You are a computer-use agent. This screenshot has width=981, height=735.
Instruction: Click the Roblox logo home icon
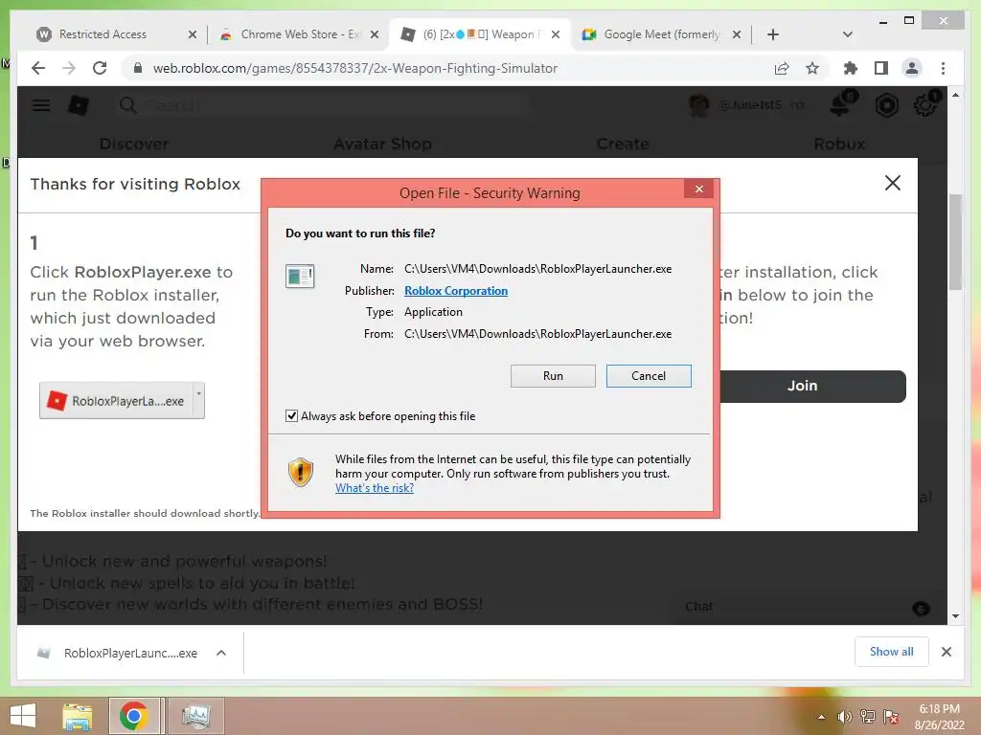79,105
